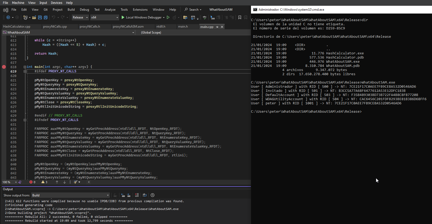432x224 pixels.
Task: Switch to the proxyNtCallsASM.asm tab
Action: tap(128, 27)
